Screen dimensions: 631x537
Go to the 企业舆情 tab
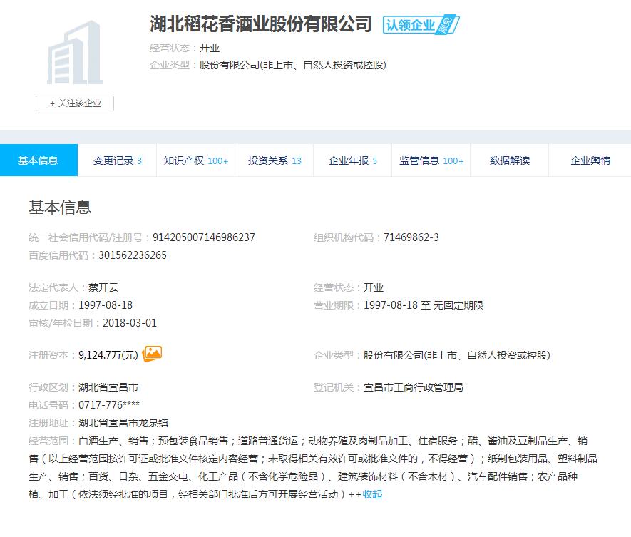click(590, 160)
